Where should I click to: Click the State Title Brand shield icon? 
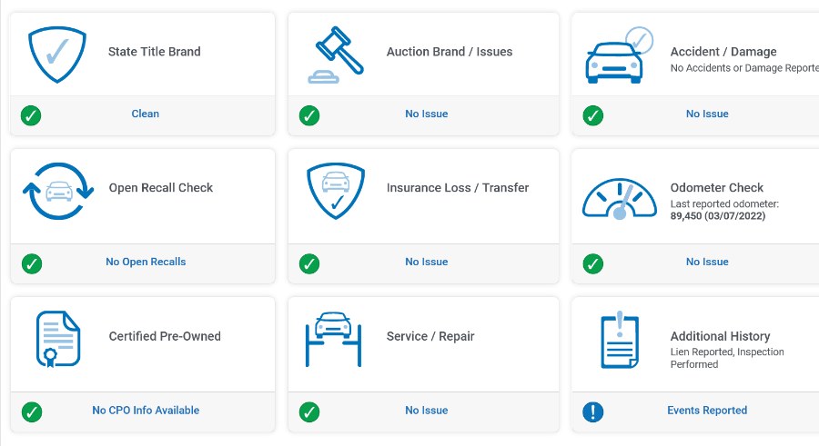(x=57, y=55)
